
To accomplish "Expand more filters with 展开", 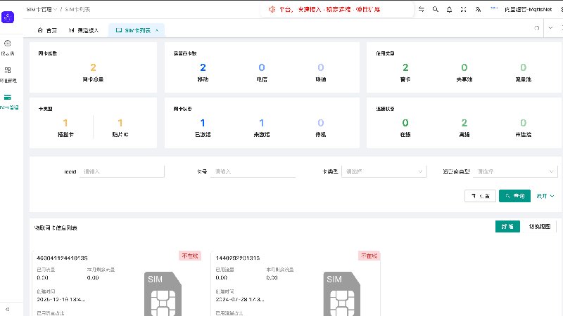I will pyautogui.click(x=545, y=196).
